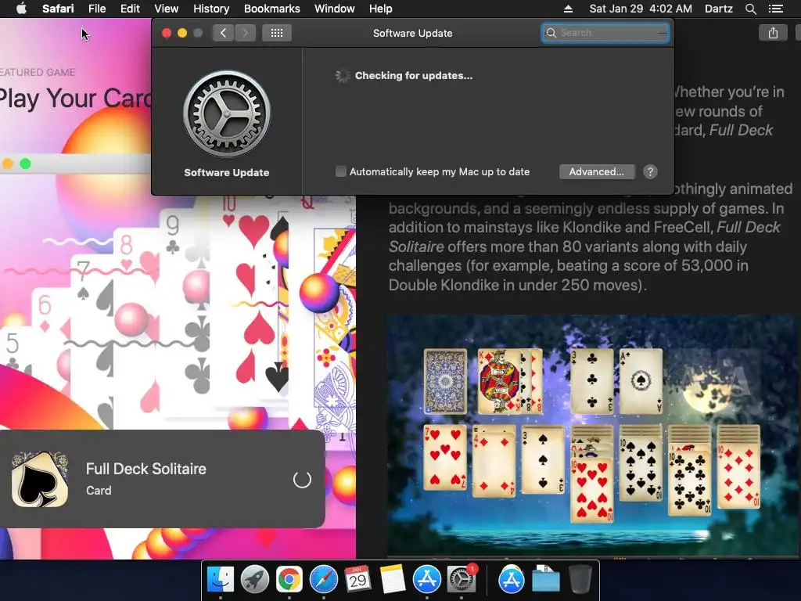
Task: Click the Dartz user name in menu bar
Action: tap(718, 9)
